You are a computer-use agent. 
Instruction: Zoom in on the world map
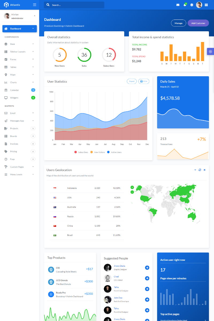pyautogui.click(x=132, y=187)
